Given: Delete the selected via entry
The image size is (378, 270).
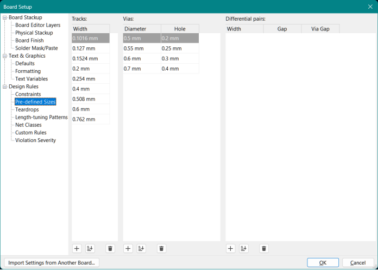Looking at the screenshot, I should pyautogui.click(x=161, y=249).
